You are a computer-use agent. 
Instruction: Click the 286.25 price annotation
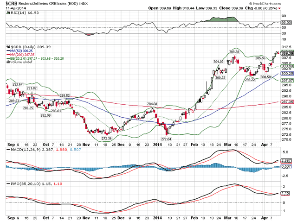click(x=28, y=108)
